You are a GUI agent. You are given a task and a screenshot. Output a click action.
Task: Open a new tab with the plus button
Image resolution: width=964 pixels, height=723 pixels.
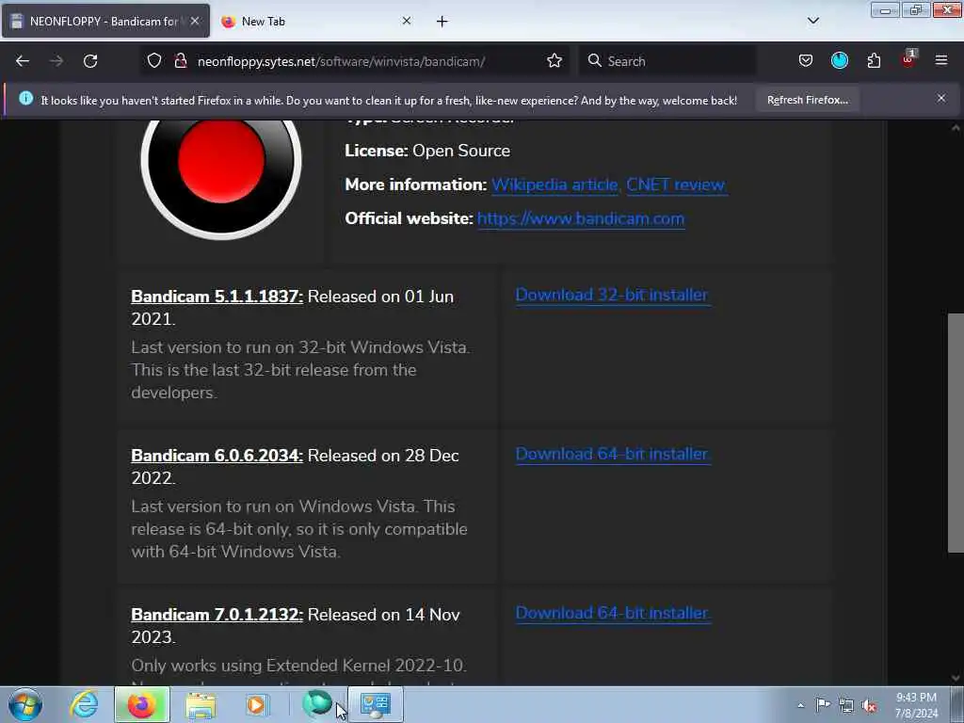442,22
